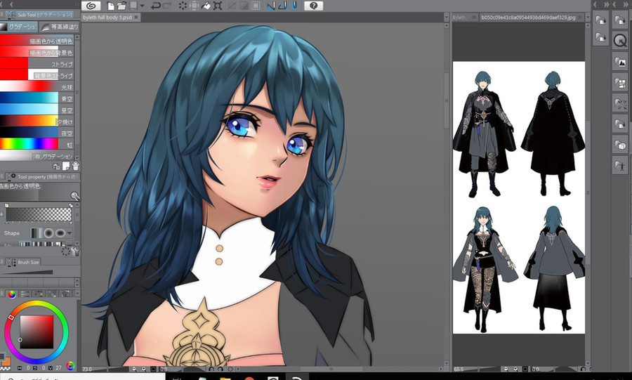Select the 虹 rainbow gradient preset
The height and width of the screenshot is (380, 632).
[x=37, y=144]
